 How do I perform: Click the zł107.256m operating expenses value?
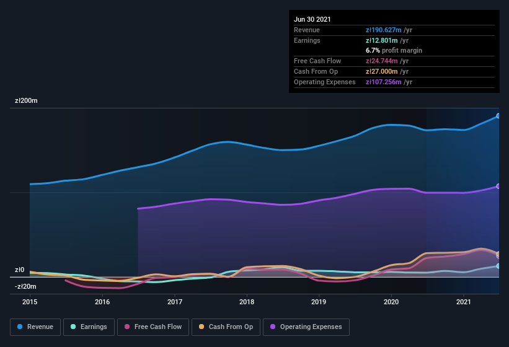pos(383,82)
